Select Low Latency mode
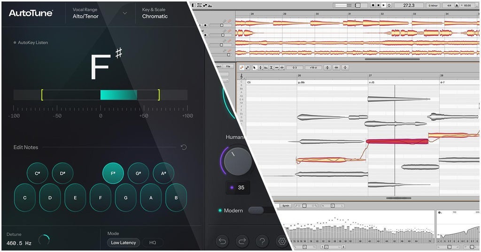The image size is (481, 252). tap(124, 243)
